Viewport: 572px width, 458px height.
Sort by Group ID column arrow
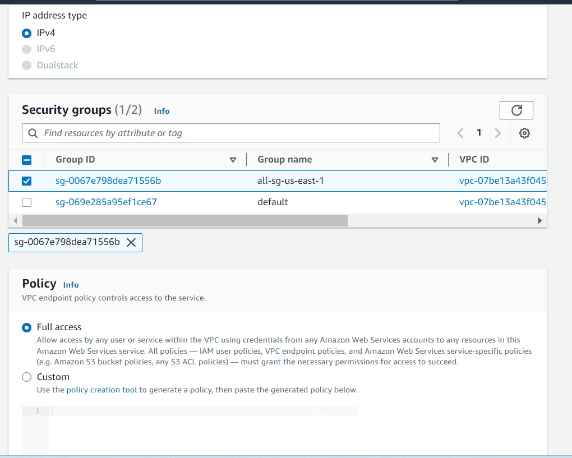[x=233, y=160]
